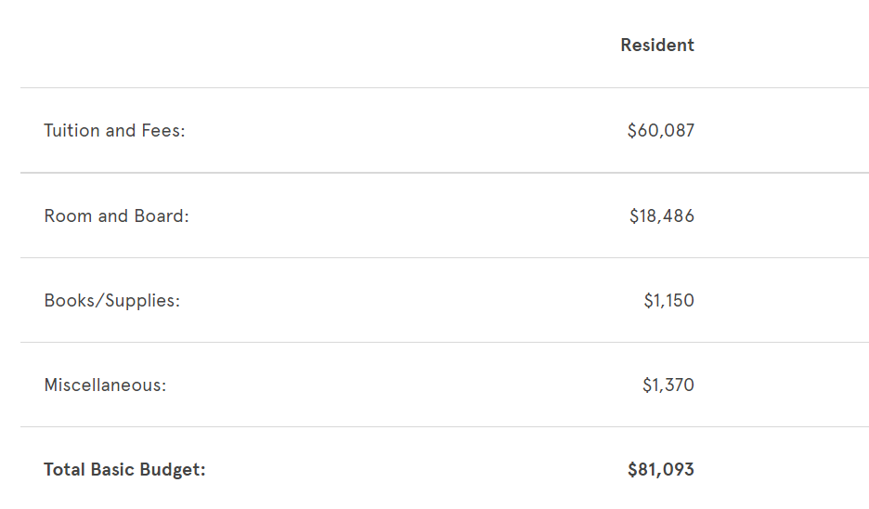
Task: Click the word Supplies in third row
Action: tap(142, 301)
